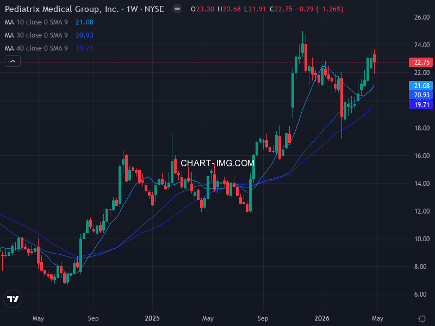Click the MA 10 value 21.08 in legend

point(84,22)
